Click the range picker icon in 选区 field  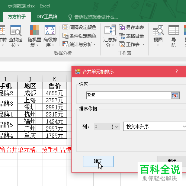point(175,96)
